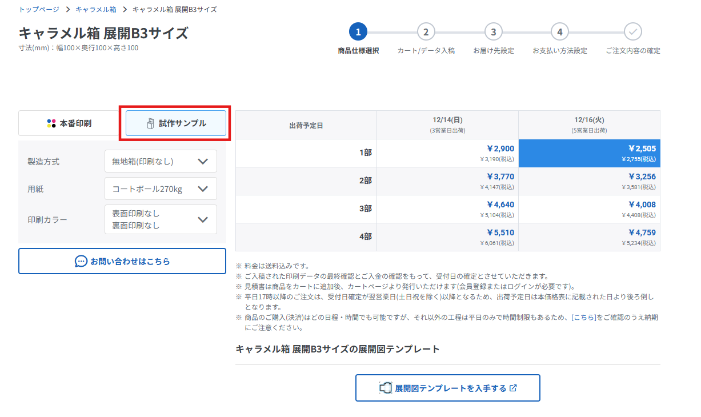
Task: Open the 製造方式 dropdown
Action: click(x=161, y=161)
